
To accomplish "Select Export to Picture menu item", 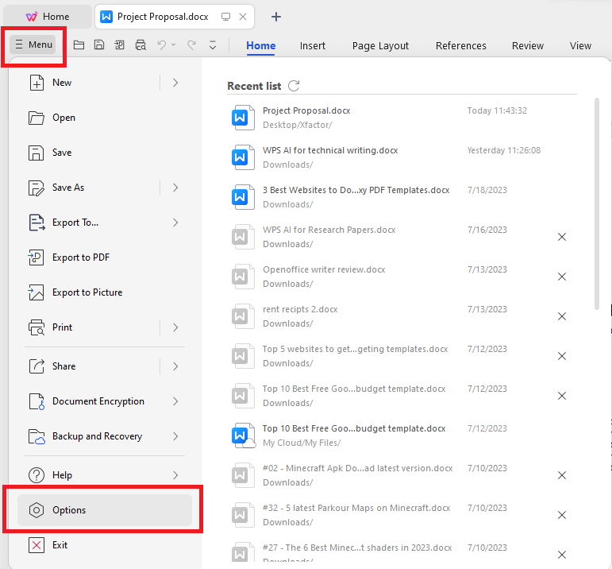I will coord(105,292).
